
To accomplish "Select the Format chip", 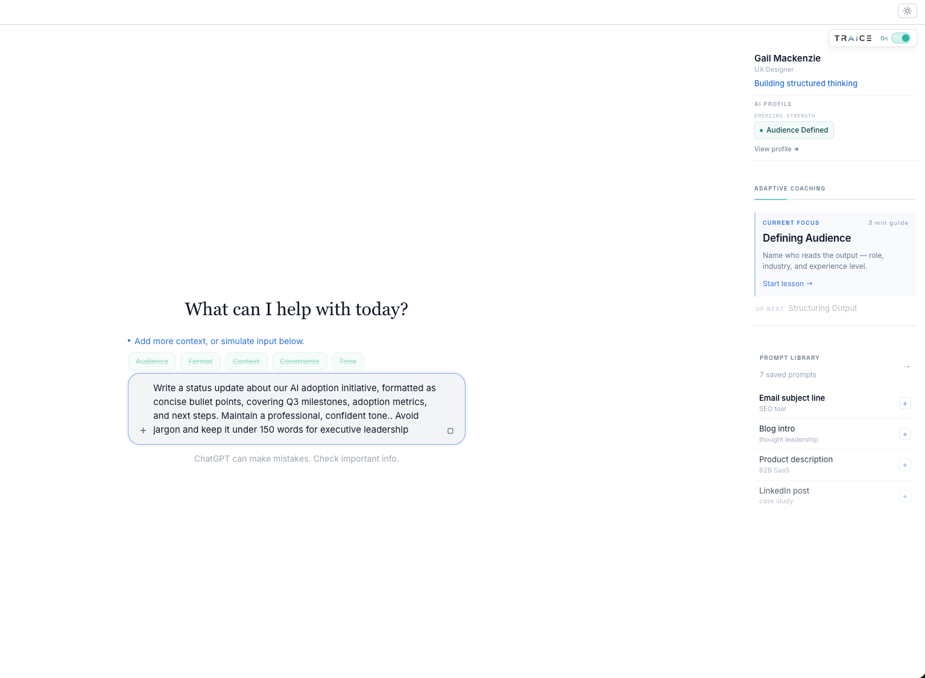I will tap(200, 362).
